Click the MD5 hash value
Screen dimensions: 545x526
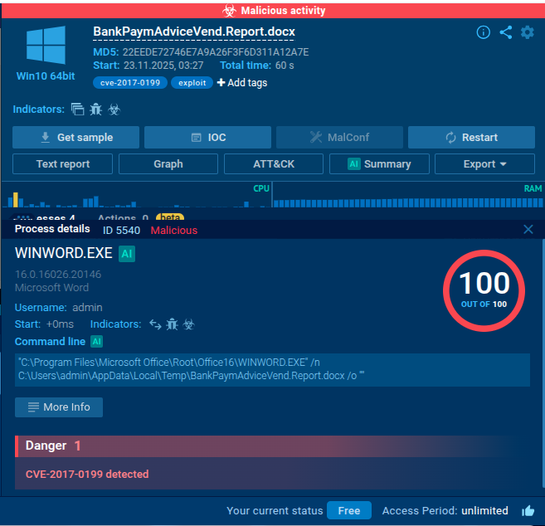pos(216,52)
